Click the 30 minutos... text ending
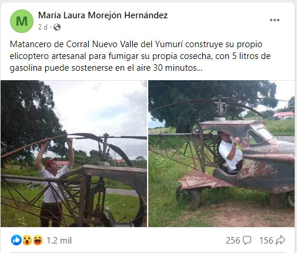 pos(178,68)
